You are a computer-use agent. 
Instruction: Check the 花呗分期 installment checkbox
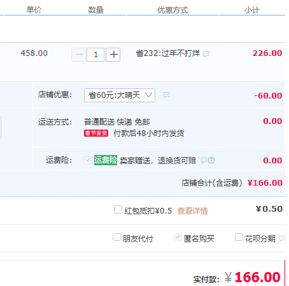click(x=239, y=237)
